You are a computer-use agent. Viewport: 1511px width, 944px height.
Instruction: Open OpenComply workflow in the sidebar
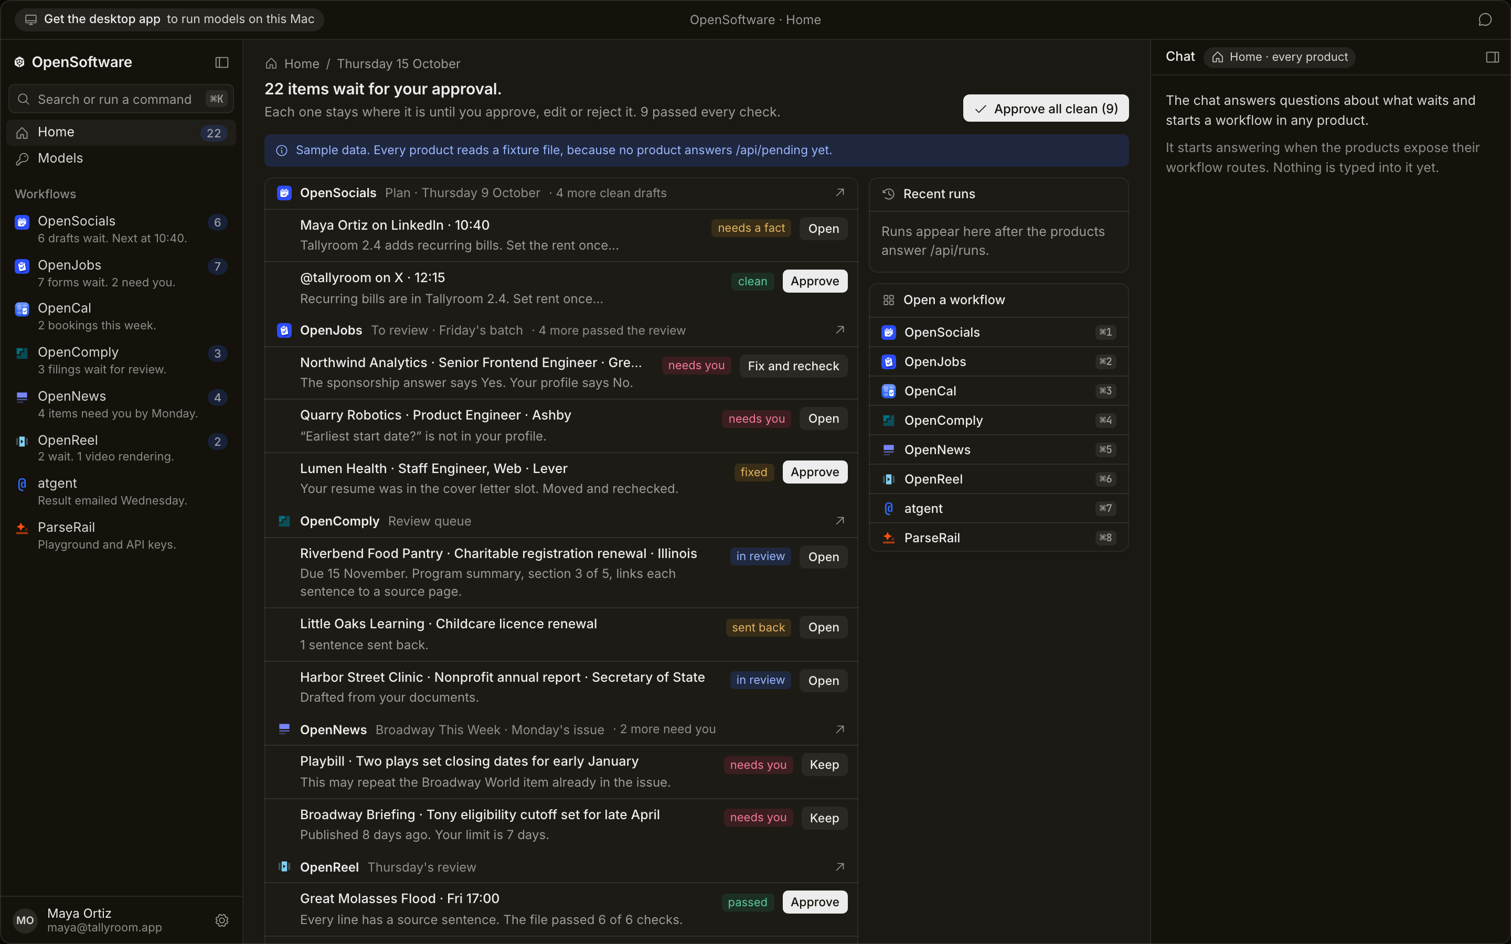(x=121, y=360)
